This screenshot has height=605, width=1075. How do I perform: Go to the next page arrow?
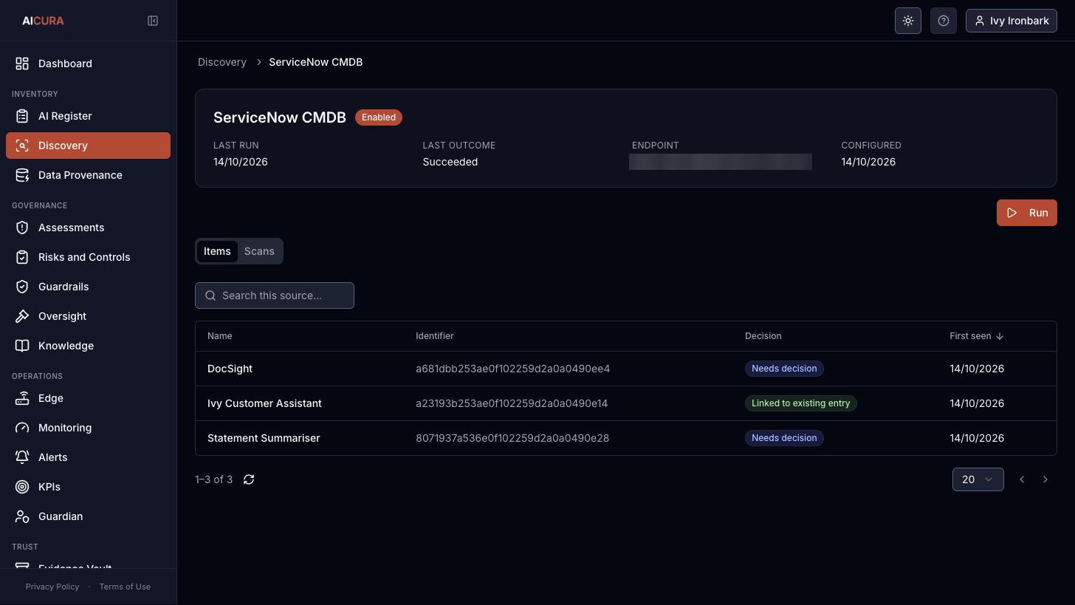(x=1045, y=479)
